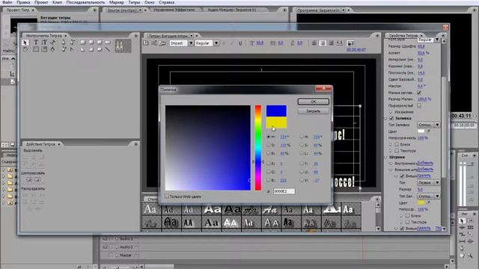Click the Show Video background icon
The image size is (479, 269).
[350, 43]
